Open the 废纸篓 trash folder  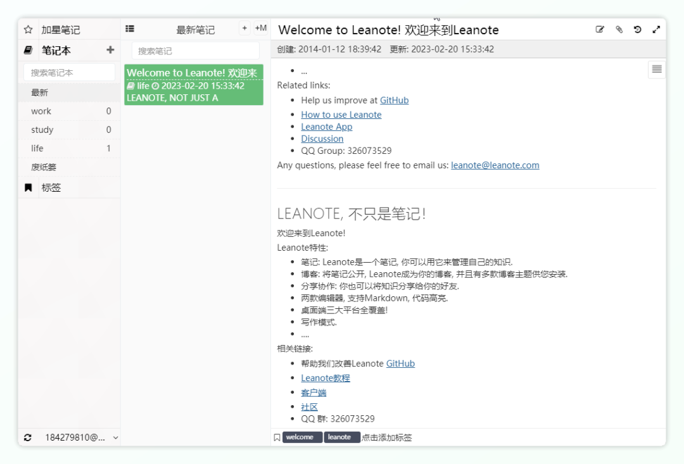tap(69, 167)
